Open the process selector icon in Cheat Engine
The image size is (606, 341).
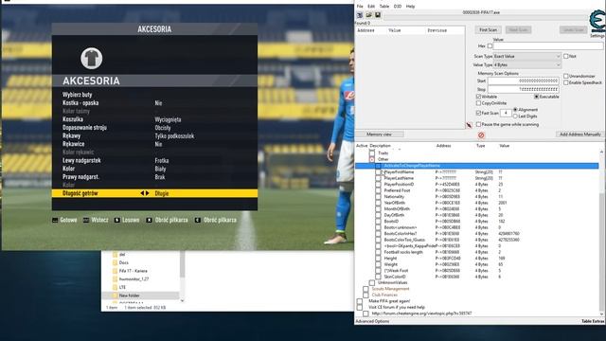tap(360, 15)
